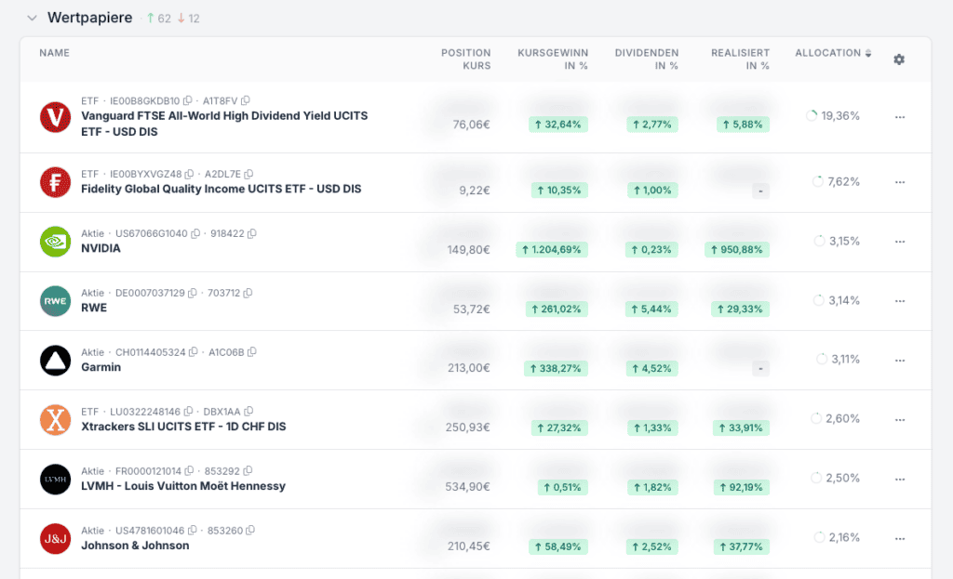This screenshot has height=579, width=953.
Task: Click Vanguard's 19,36% allocation progress ring
Action: coord(812,116)
